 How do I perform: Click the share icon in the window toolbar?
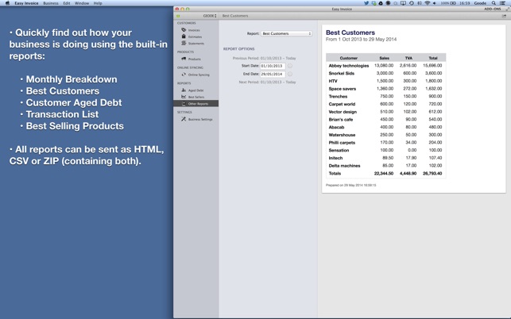pos(504,16)
